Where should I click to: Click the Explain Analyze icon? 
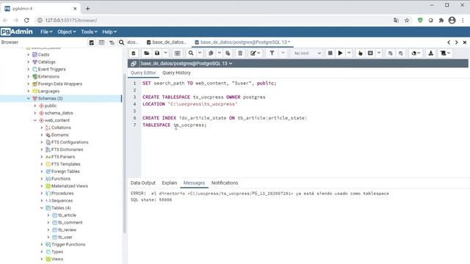pos(370,53)
